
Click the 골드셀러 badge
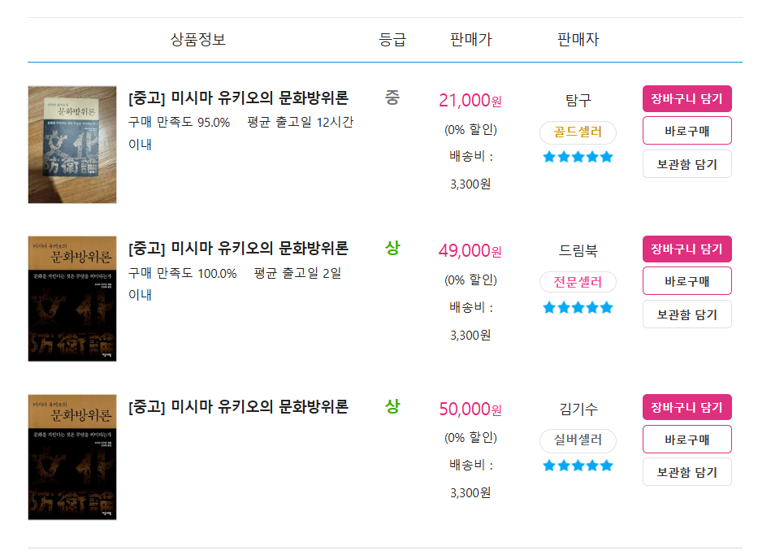pos(578,132)
